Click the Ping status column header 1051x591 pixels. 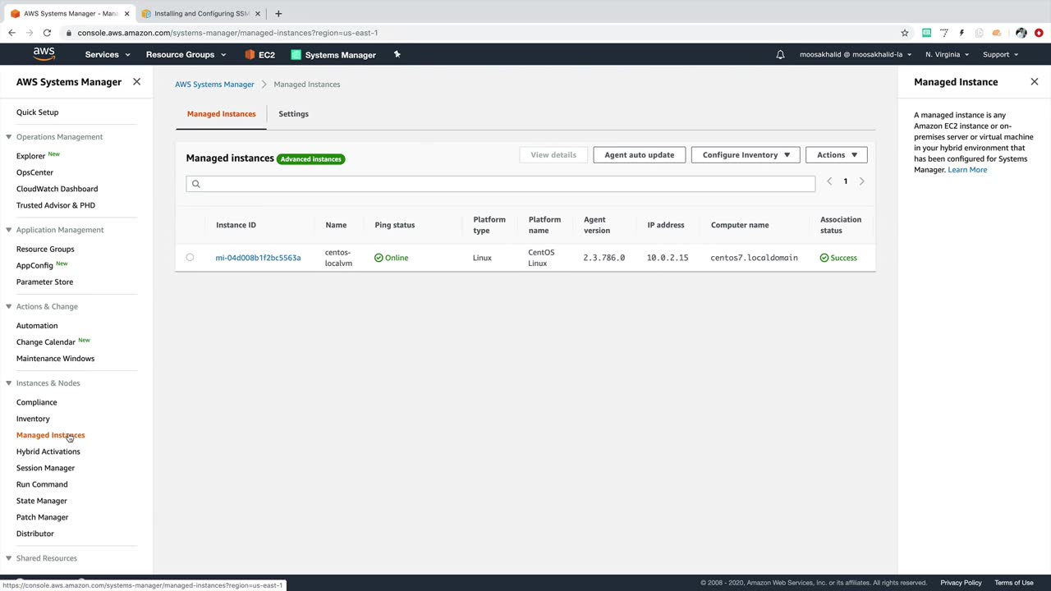click(x=394, y=225)
